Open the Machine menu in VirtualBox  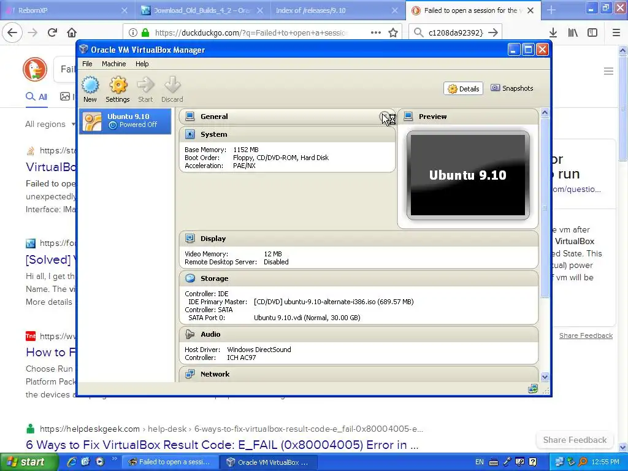pyautogui.click(x=113, y=64)
